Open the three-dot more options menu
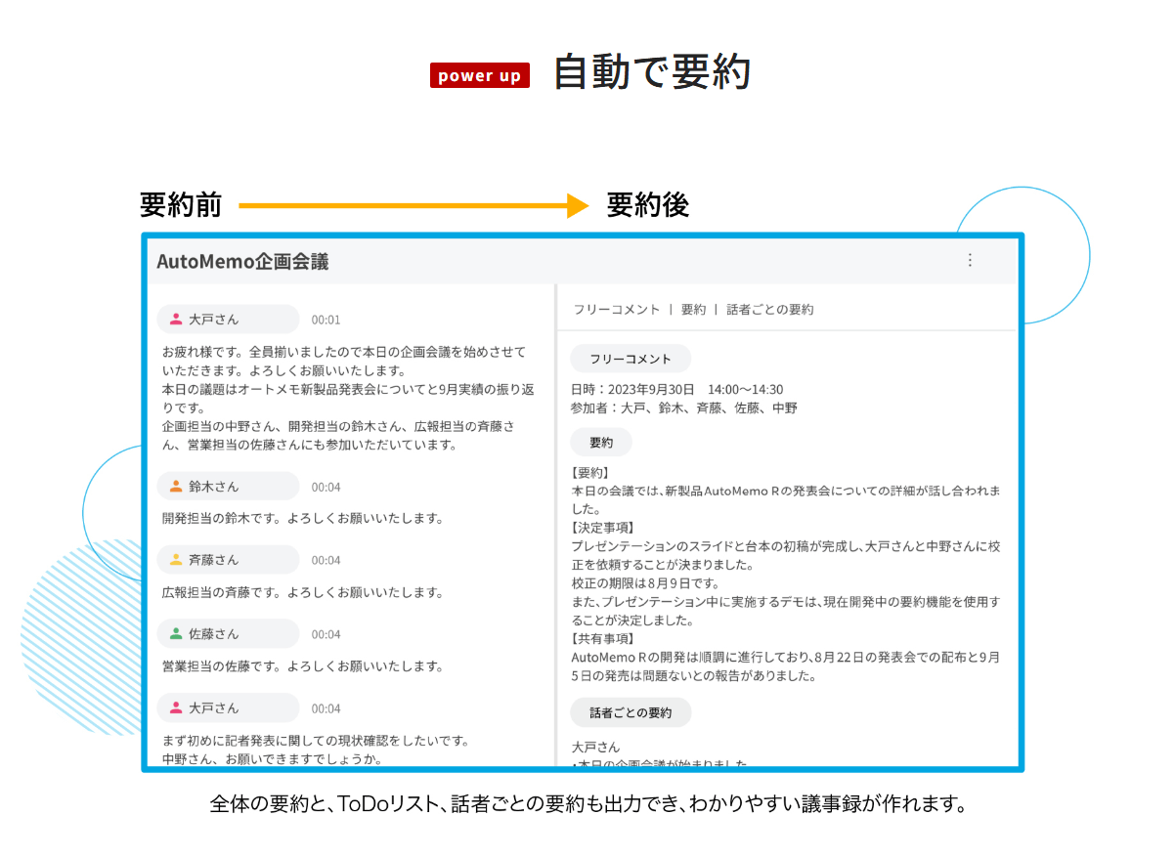This screenshot has width=1175, height=857. [970, 260]
